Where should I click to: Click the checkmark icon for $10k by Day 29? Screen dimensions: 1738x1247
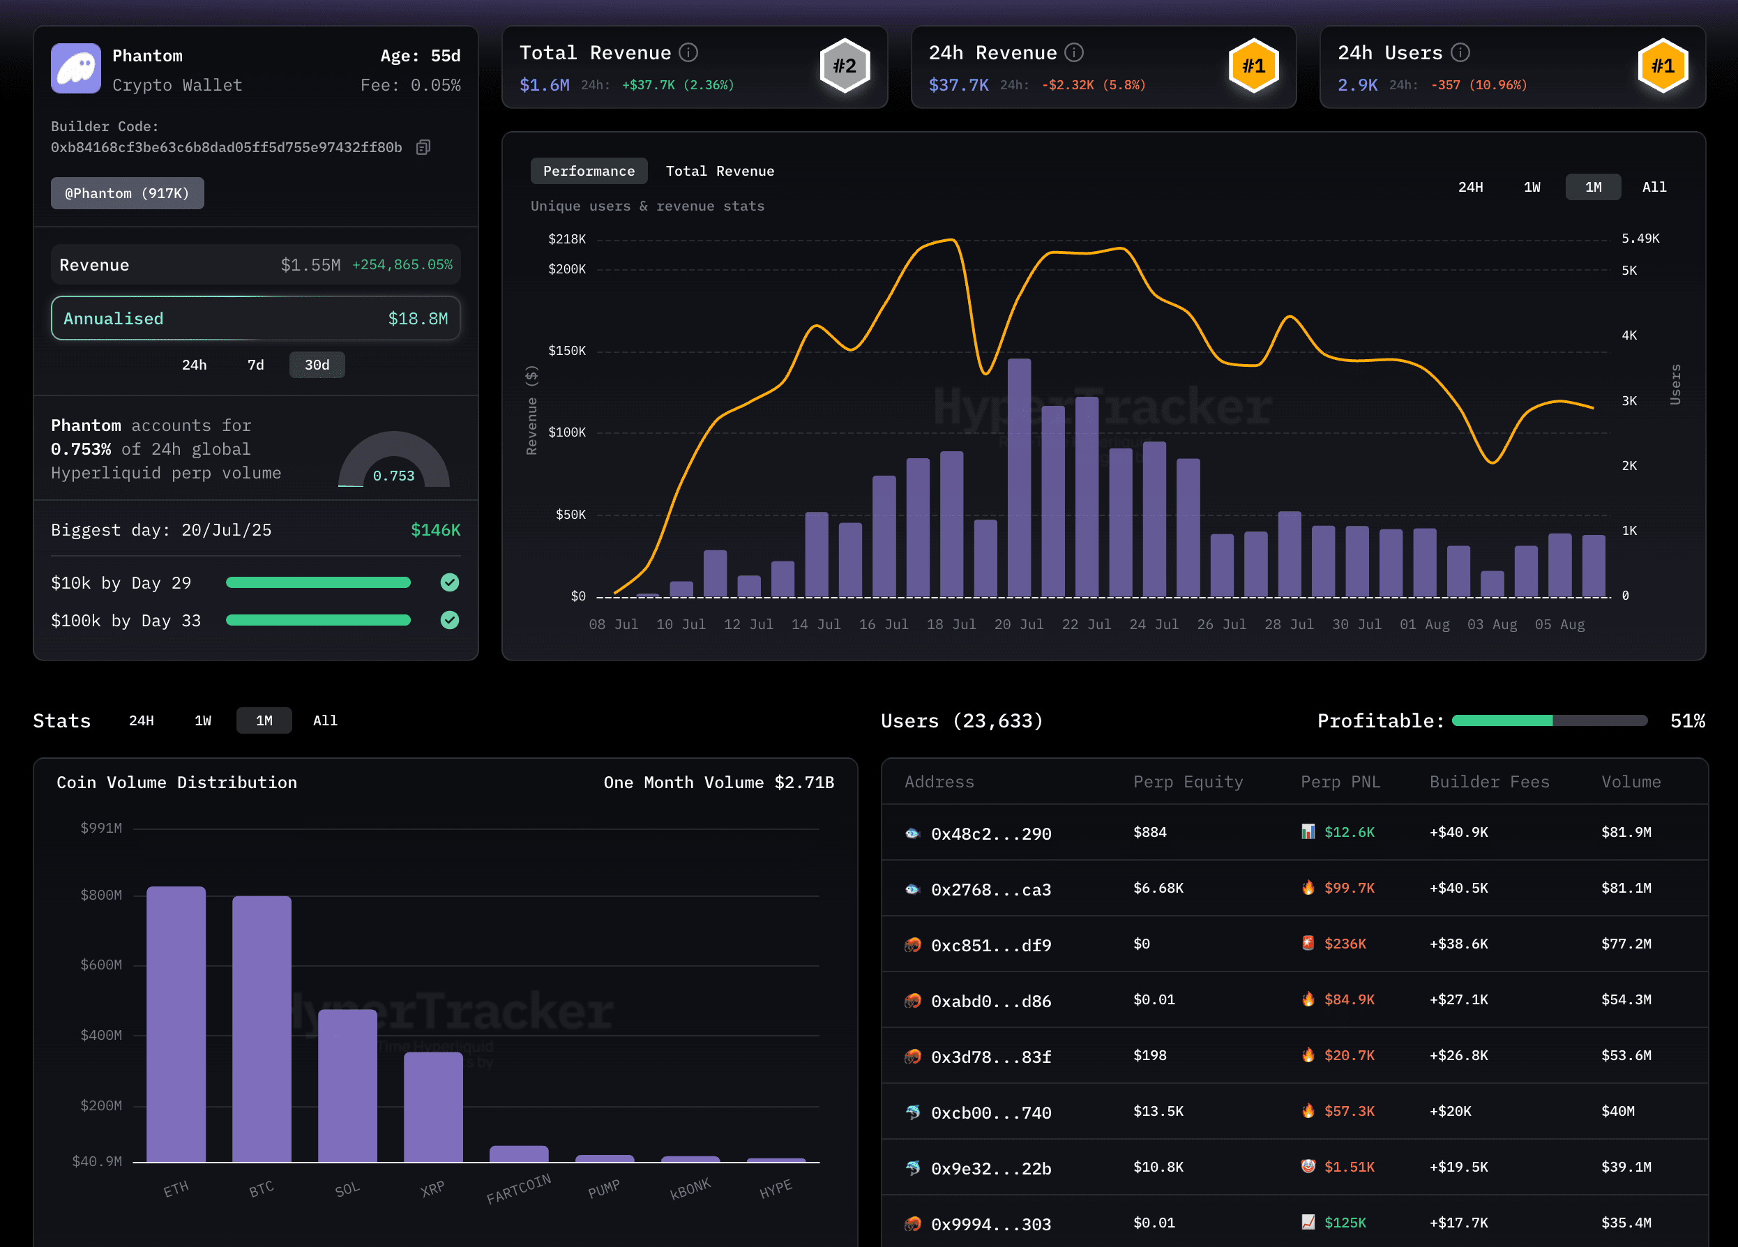(x=450, y=582)
